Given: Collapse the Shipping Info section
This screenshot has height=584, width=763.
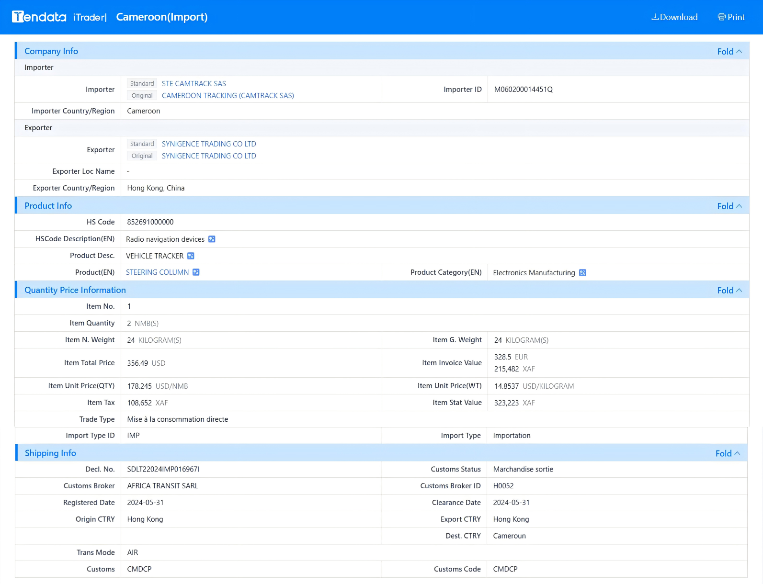Looking at the screenshot, I should [x=728, y=453].
